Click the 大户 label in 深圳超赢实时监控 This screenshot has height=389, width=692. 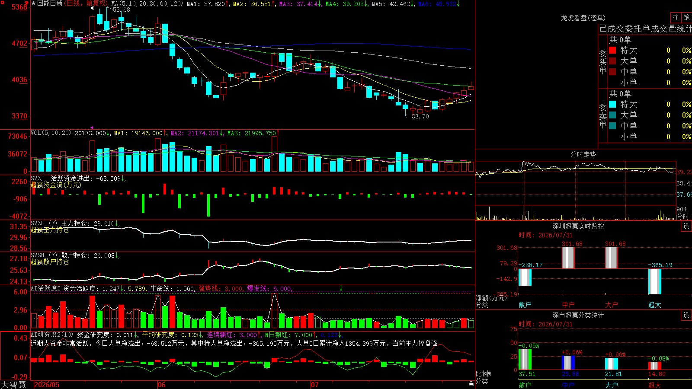click(x=612, y=305)
